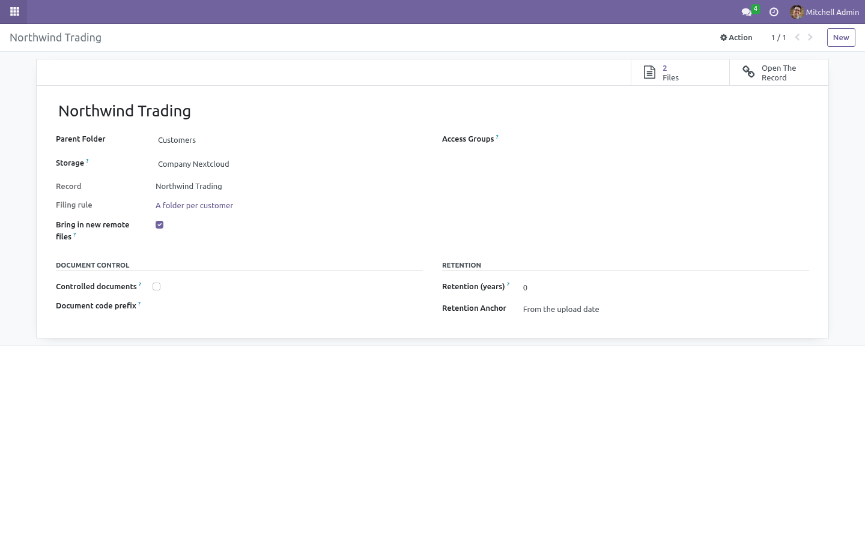Click the Open The Record button
Viewport: 865px width, 540px height.
[x=778, y=73]
